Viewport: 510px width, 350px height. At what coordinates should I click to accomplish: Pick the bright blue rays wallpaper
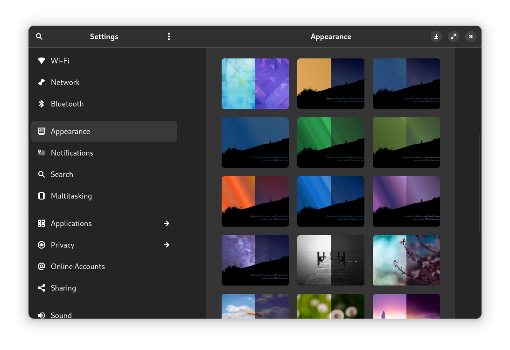click(330, 201)
